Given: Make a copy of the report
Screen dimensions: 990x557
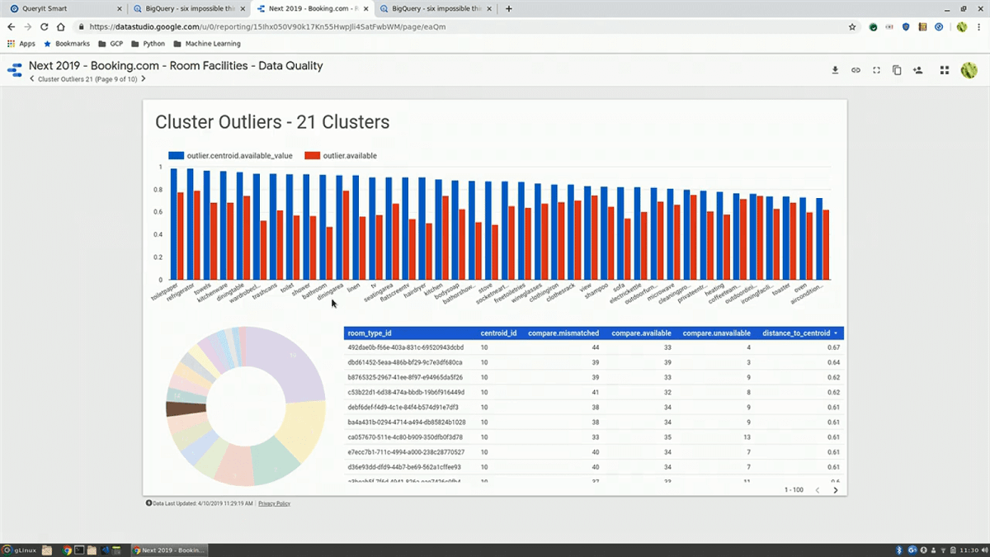Looking at the screenshot, I should click(897, 70).
